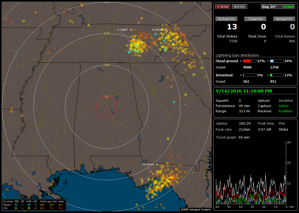Click the Trend graph 60 min setting
Image resolution: width=299 pixels, height=213 pixels.
click(x=233, y=137)
